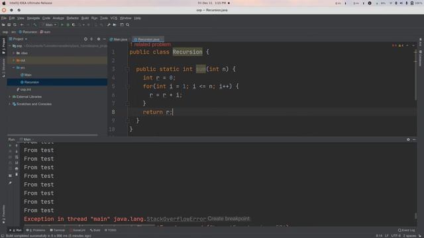The height and width of the screenshot is (238, 424).
Task: Open Project Structure toolbar icon
Action: click(x=115, y=25)
